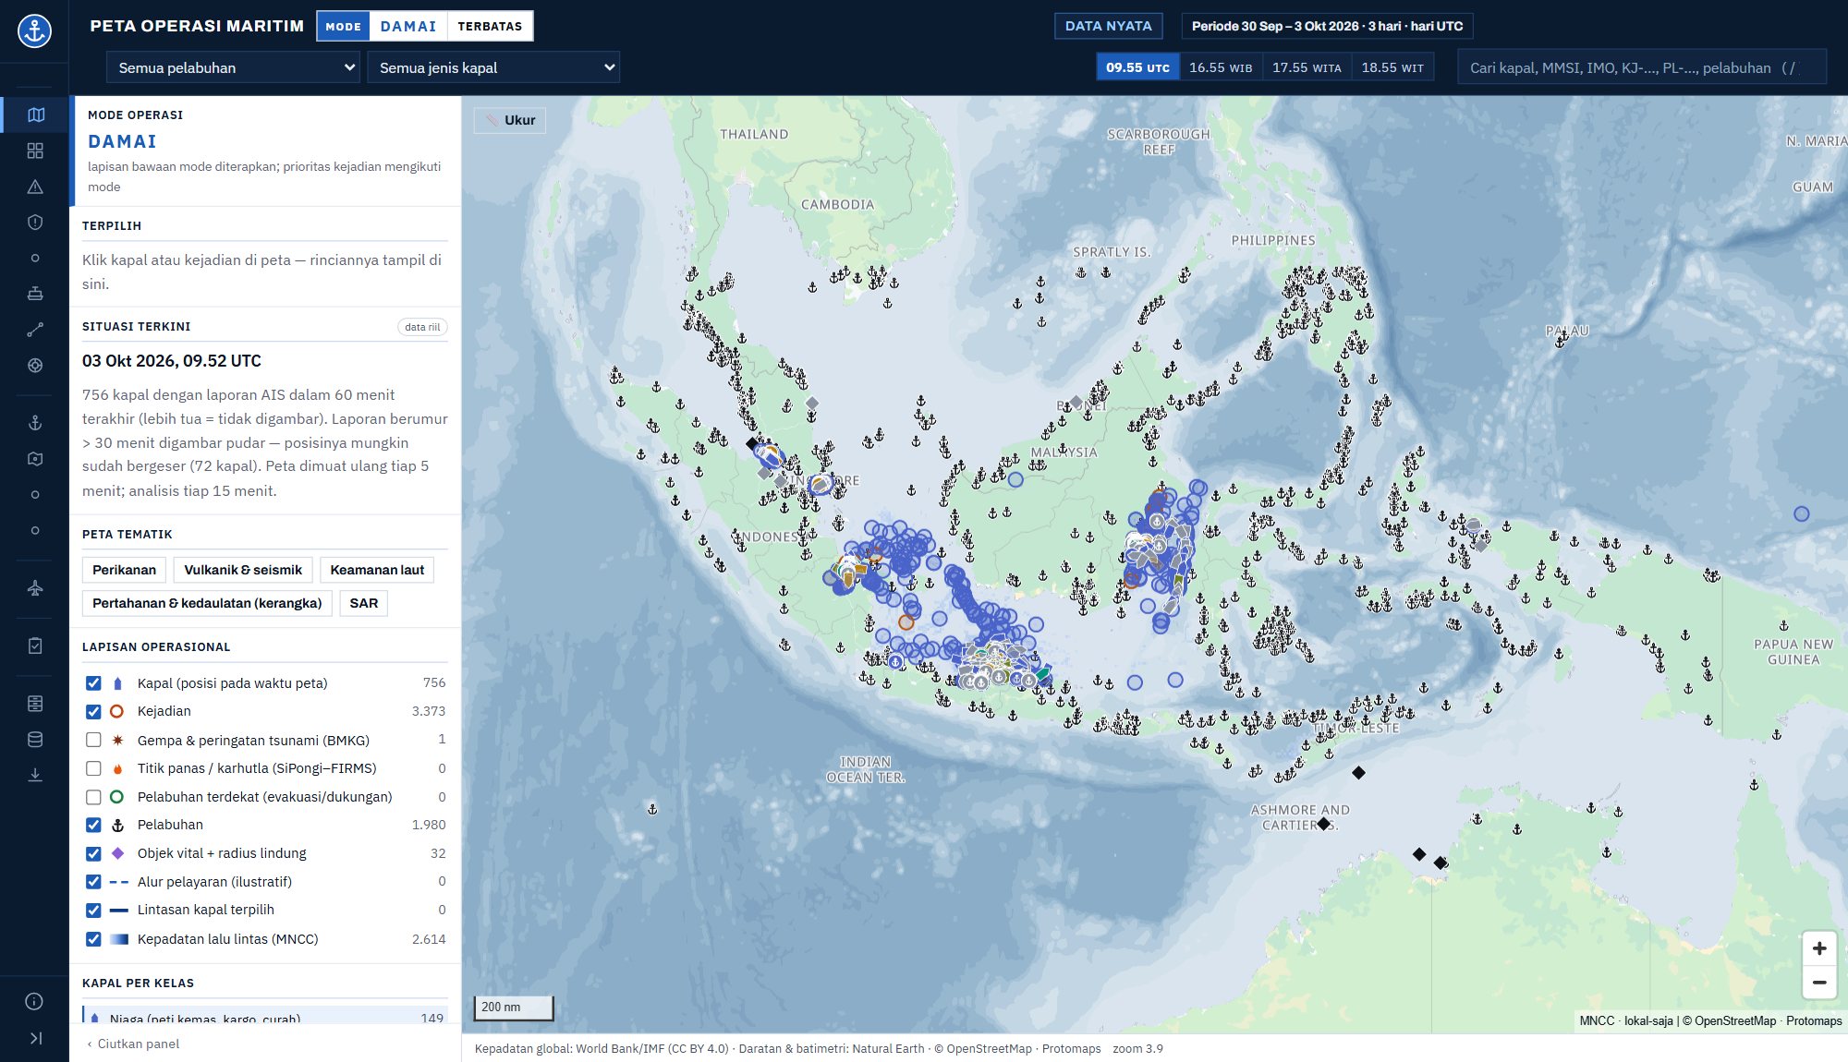
Task: Uncheck the Kapal (posisi pada waktu peta) layer
Action: tap(93, 683)
